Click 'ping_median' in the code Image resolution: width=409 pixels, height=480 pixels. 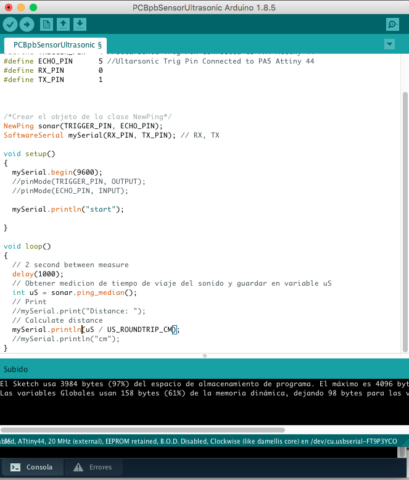(101, 292)
